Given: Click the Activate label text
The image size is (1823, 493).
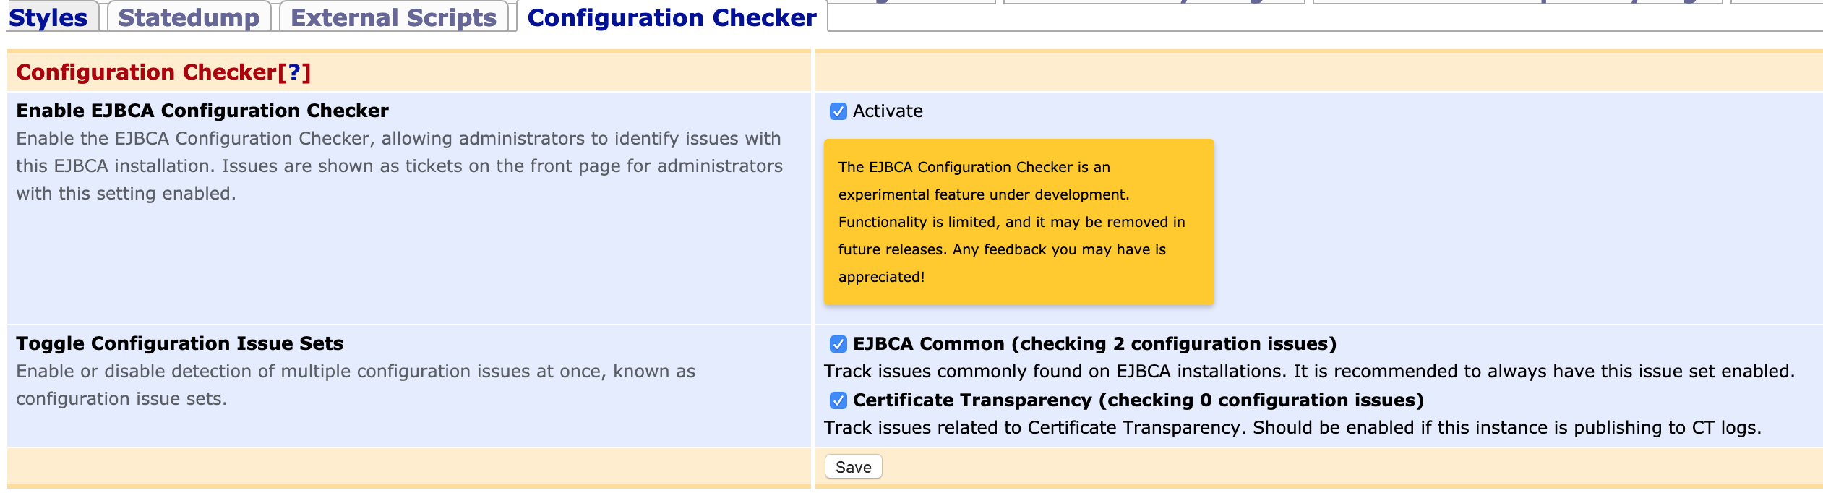Looking at the screenshot, I should [x=886, y=111].
